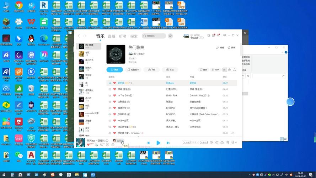Open the 听书 tab
Image resolution: width=316 pixels, height=178 pixels.
click(x=123, y=36)
